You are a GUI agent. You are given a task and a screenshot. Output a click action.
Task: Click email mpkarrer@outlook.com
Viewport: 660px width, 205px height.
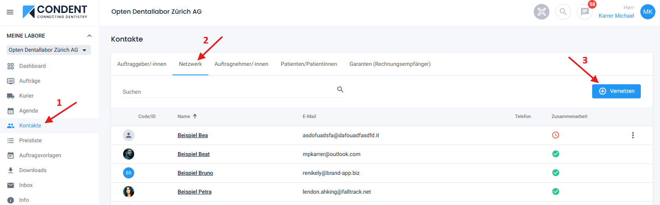[331, 154]
